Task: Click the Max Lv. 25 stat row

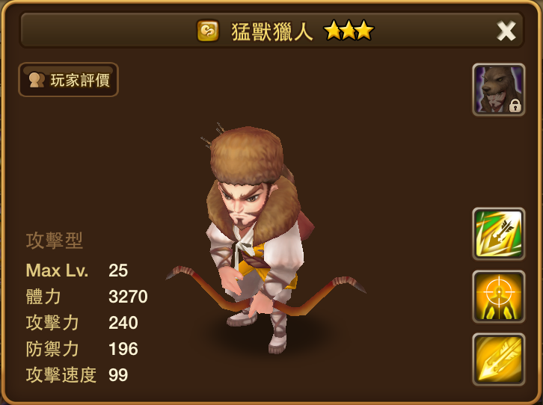Action: point(77,270)
